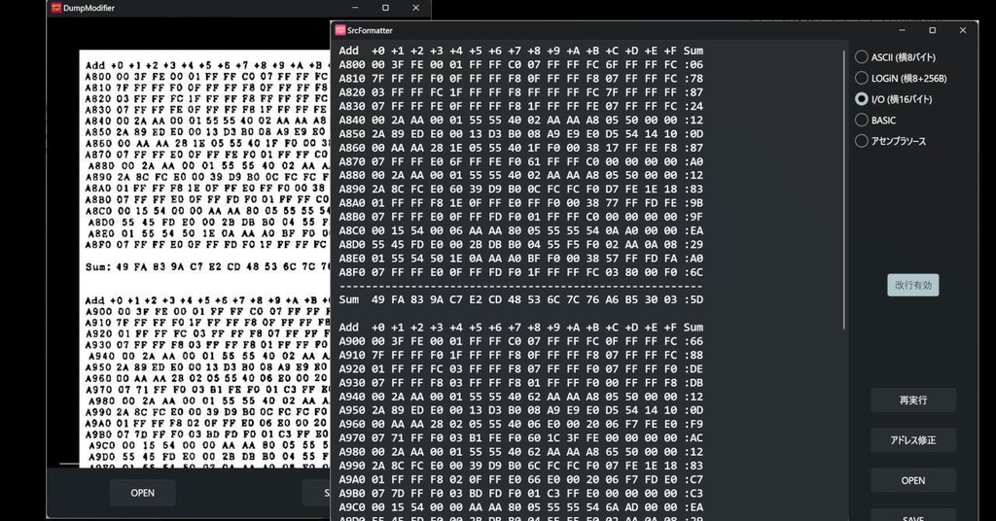
Task: Click the DumpModifier title bar text
Action: pos(89,8)
